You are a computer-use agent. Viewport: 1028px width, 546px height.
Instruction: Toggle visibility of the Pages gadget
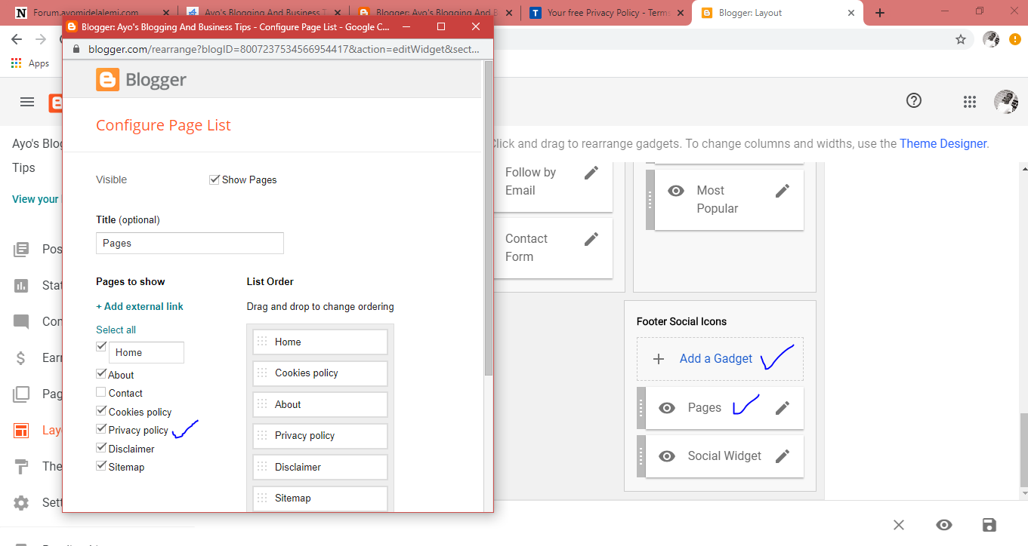667,408
